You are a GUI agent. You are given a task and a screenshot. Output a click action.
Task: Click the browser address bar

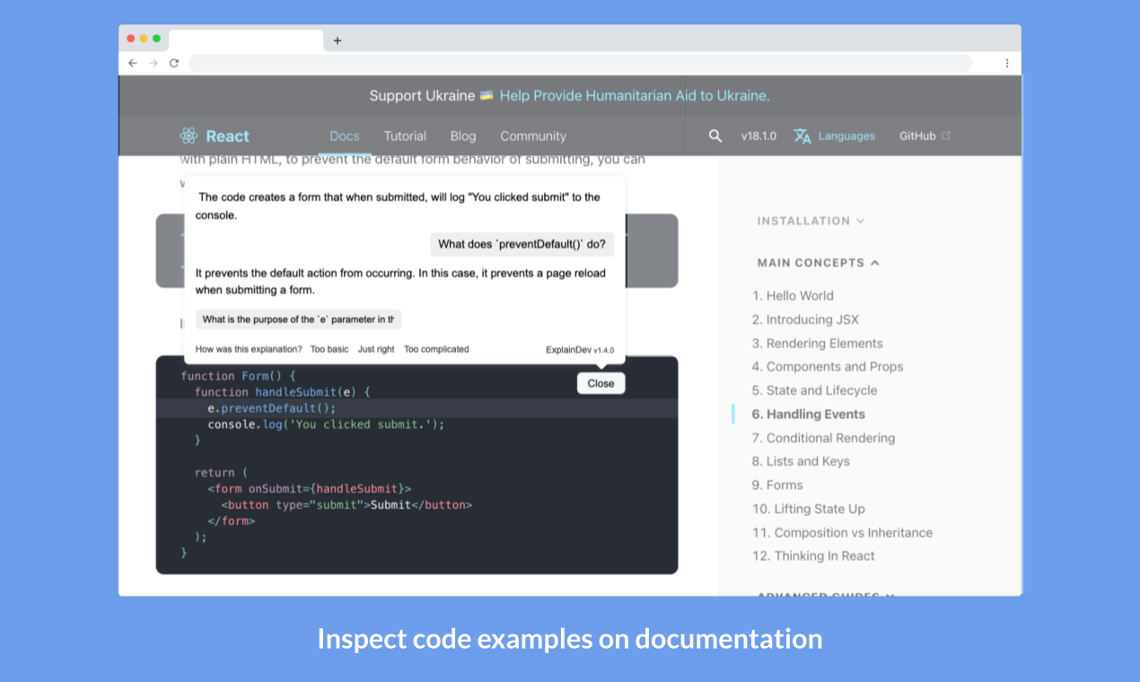click(x=580, y=63)
